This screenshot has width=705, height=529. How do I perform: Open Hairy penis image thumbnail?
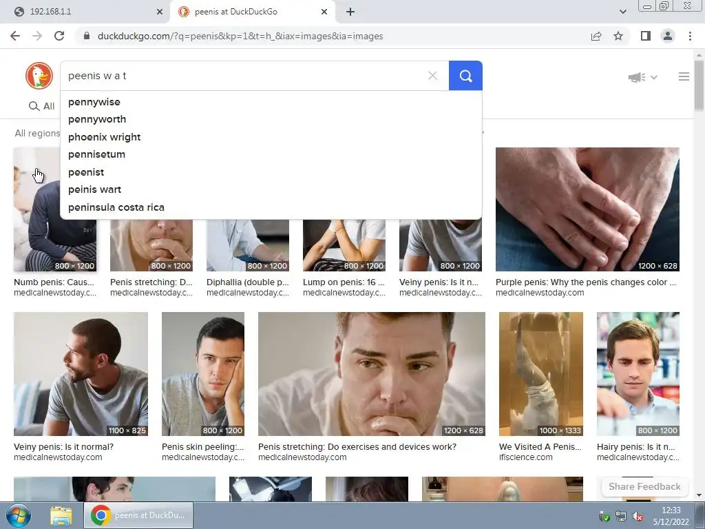(x=638, y=374)
